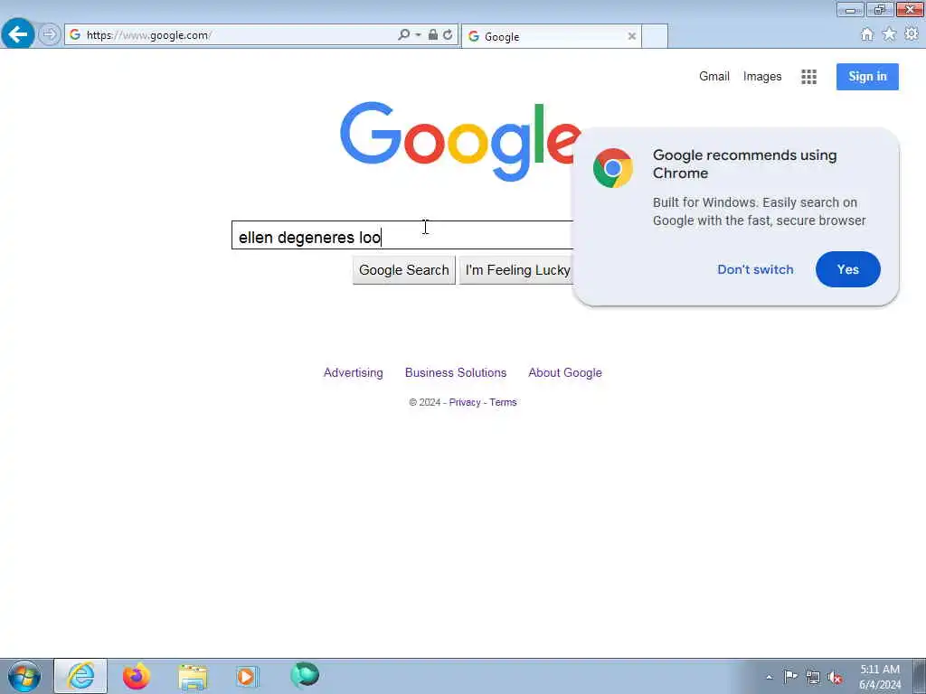
Task: Click the Forward navigation arrow
Action: point(50,34)
